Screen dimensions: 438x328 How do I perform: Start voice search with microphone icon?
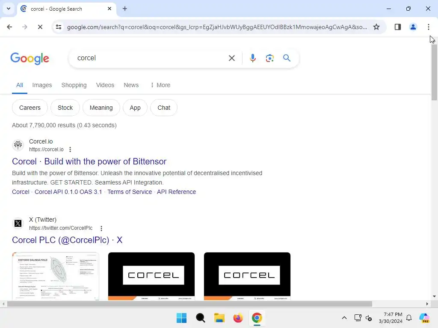252,58
